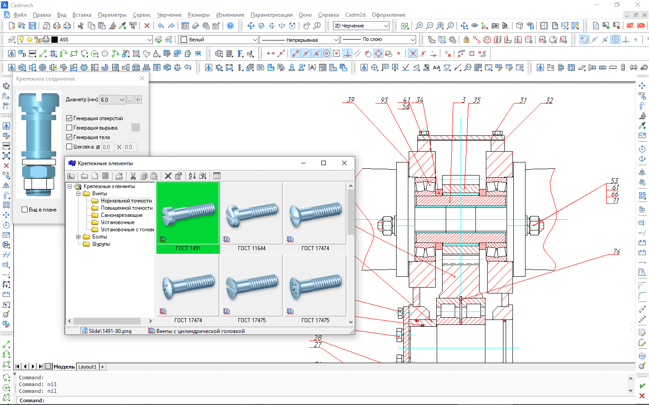
Task: Select the ГОСТ 11644 screw thumbnail
Action: [x=251, y=214]
